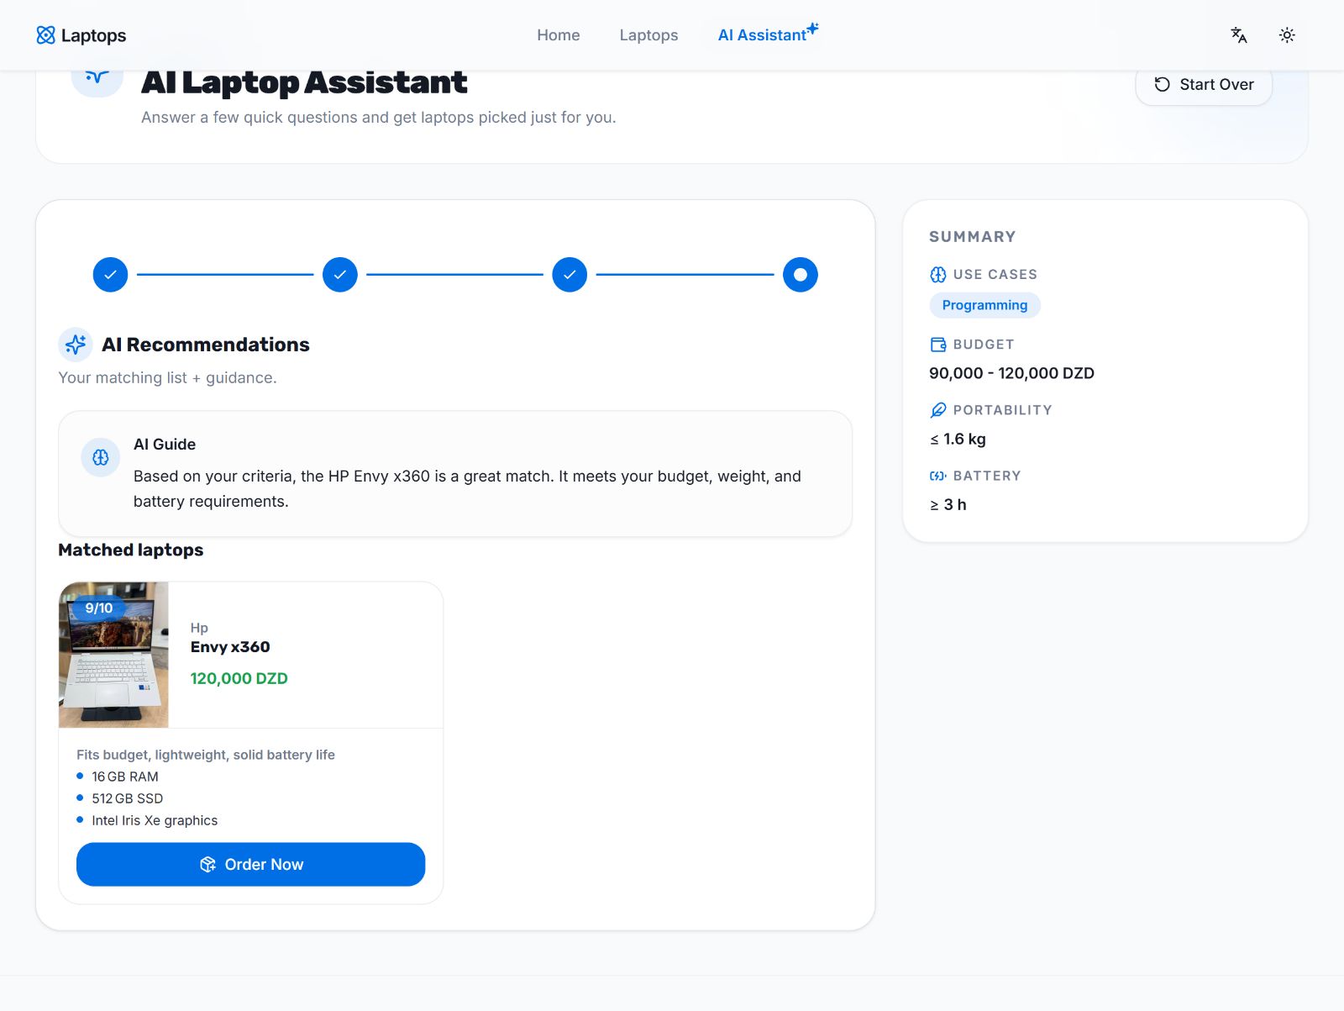Select the 'Intel Iris Xe graphics' spec line
Screen dimensions: 1344x1011
tap(155, 820)
